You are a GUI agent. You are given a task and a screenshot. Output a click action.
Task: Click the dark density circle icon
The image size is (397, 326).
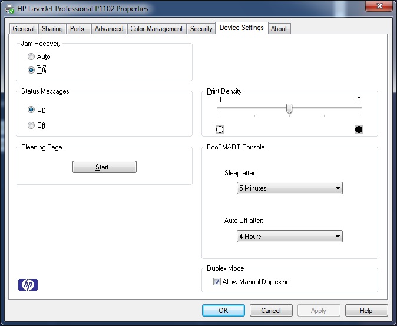[359, 129]
